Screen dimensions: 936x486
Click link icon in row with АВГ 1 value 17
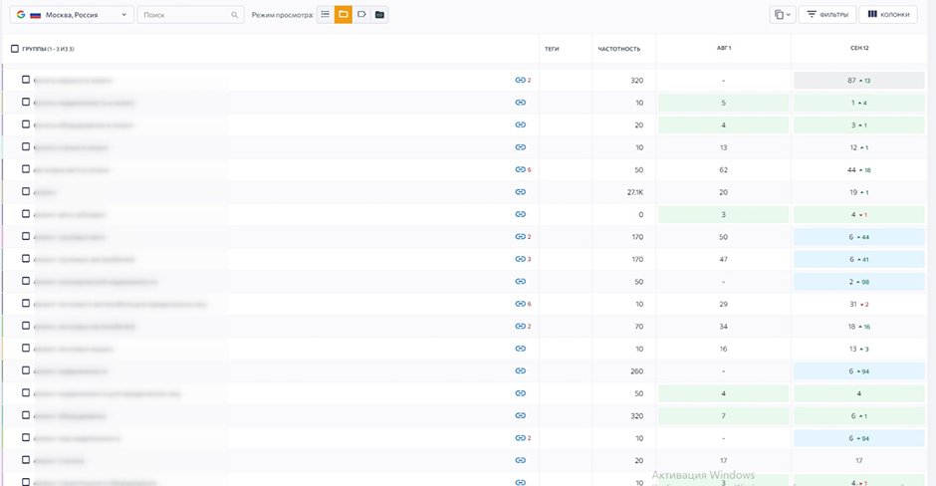(x=521, y=460)
